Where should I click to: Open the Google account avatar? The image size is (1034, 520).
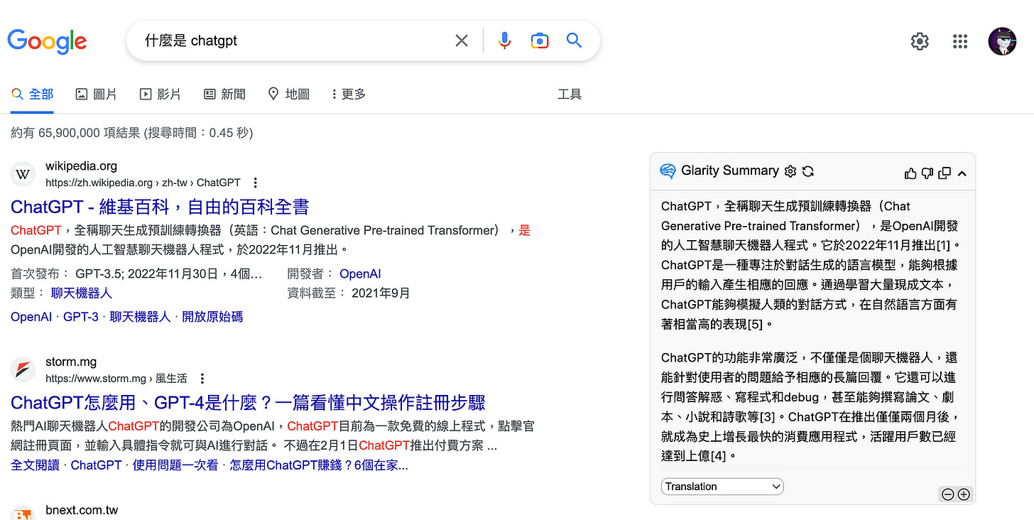pos(1002,42)
